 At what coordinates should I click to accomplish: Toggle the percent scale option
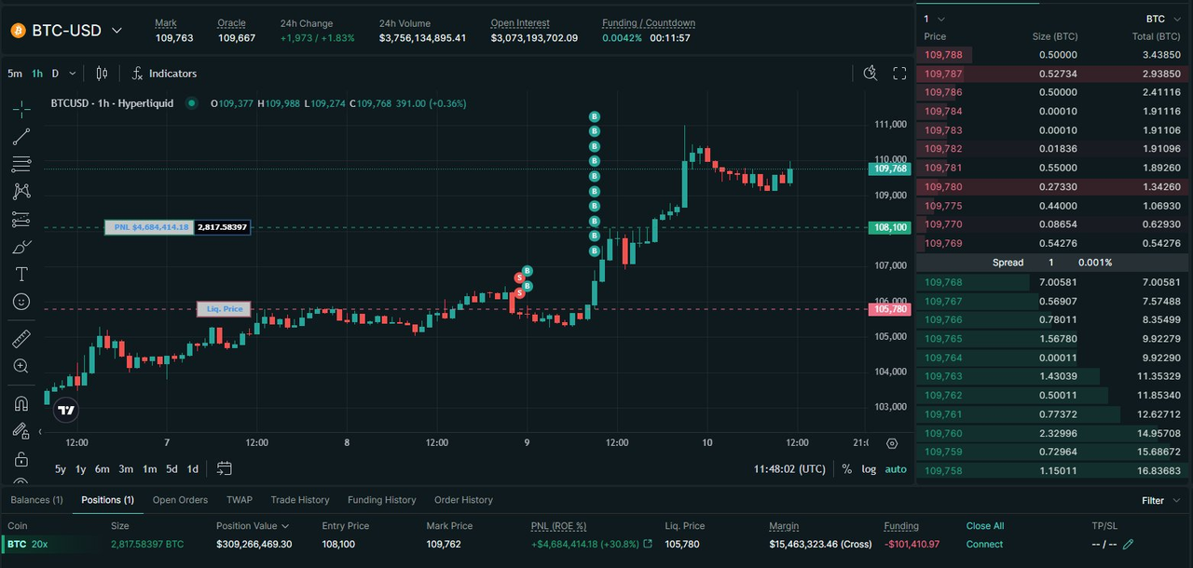846,469
